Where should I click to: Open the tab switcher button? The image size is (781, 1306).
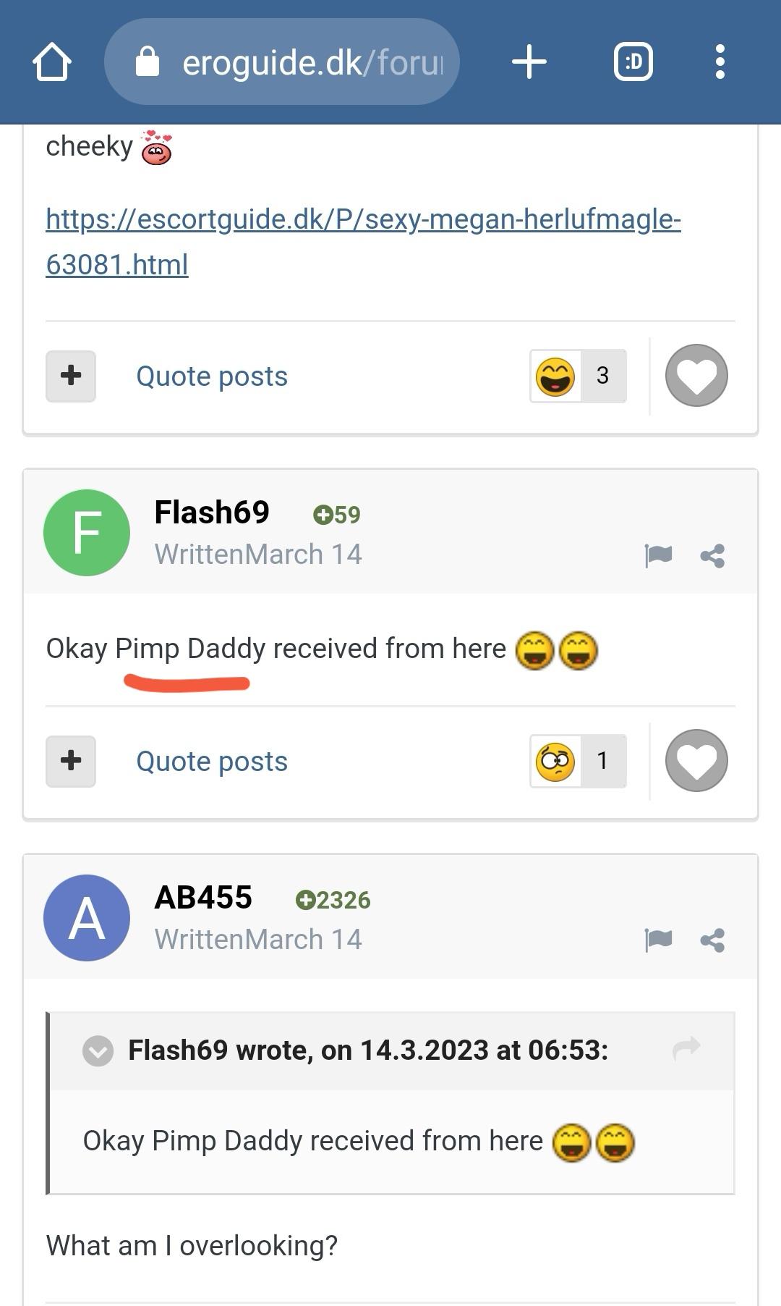click(x=633, y=62)
